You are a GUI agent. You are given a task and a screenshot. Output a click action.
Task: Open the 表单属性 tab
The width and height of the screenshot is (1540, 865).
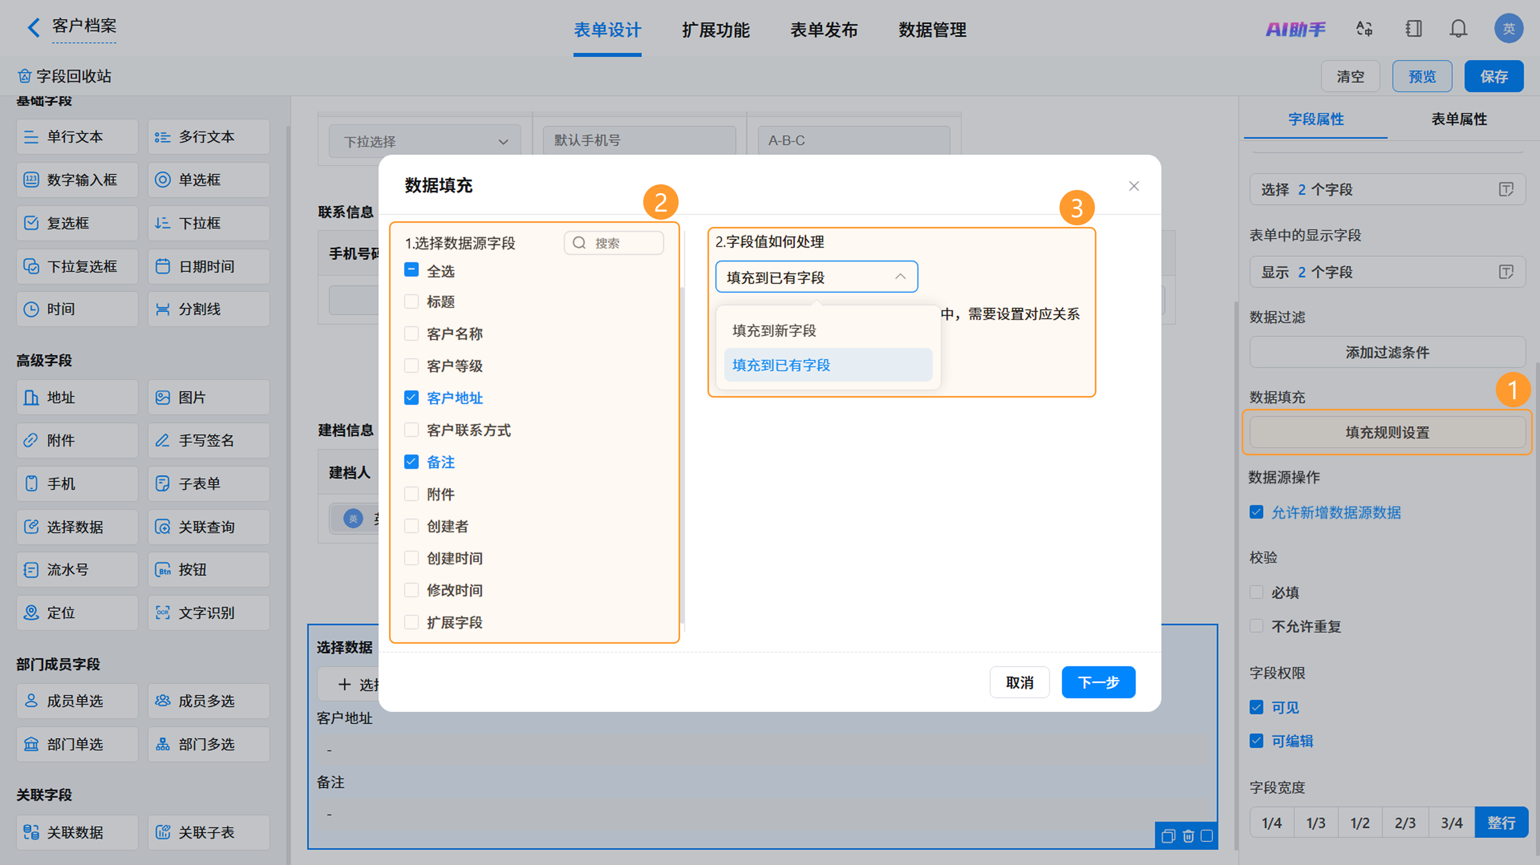[1459, 119]
